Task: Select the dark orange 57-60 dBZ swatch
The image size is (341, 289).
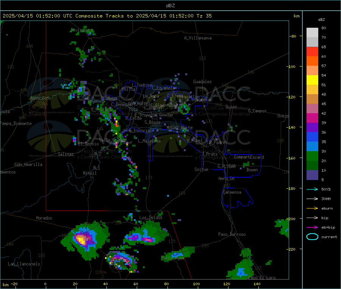Action: (x=312, y=61)
